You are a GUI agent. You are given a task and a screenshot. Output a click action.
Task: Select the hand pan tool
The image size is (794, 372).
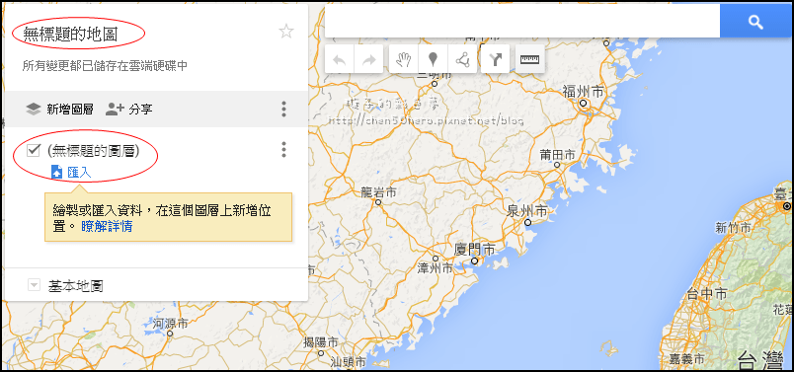click(x=404, y=60)
